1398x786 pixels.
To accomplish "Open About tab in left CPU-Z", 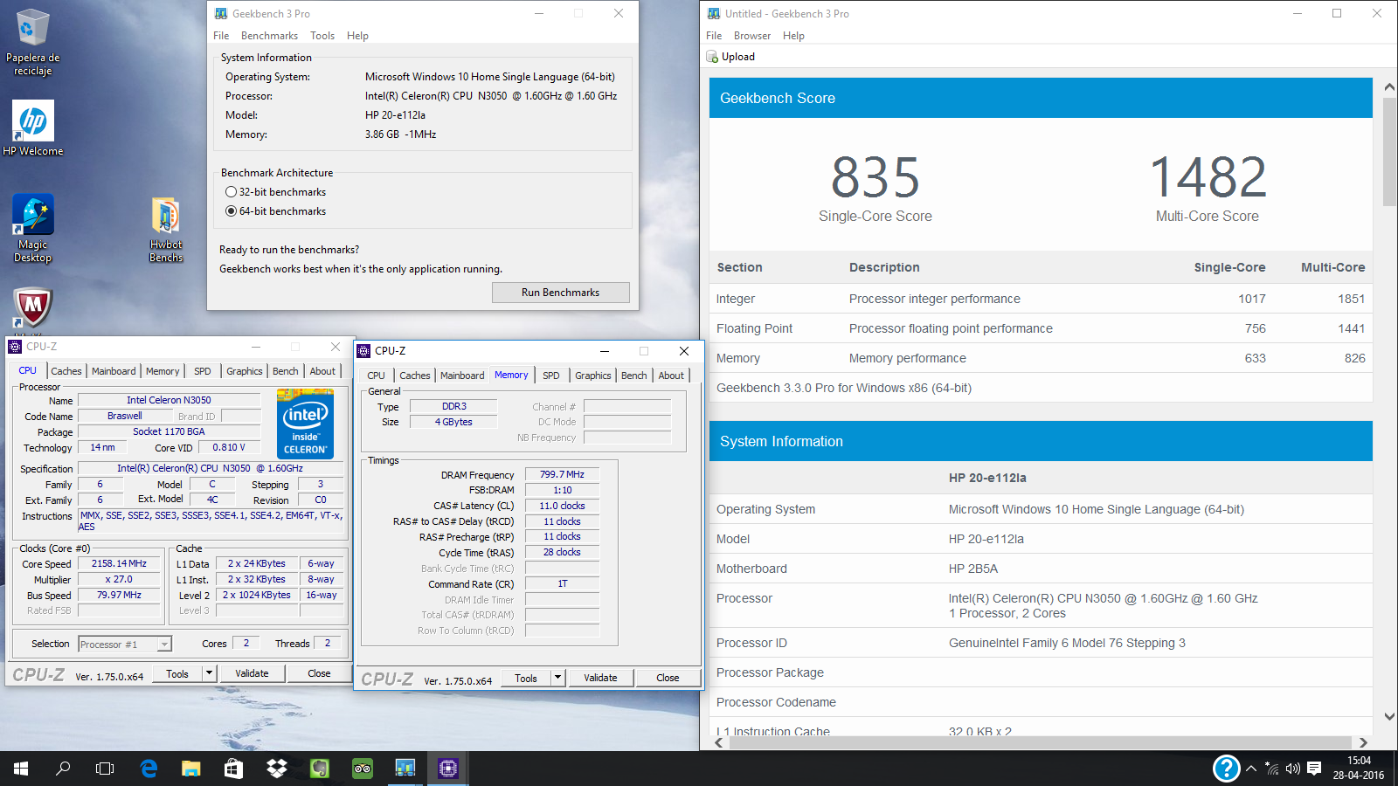I will (x=322, y=371).
